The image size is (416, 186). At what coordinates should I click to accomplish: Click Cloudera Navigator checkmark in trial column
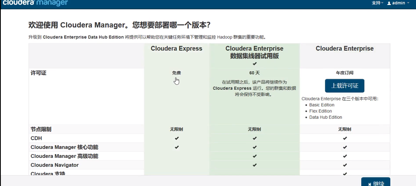pos(255,165)
